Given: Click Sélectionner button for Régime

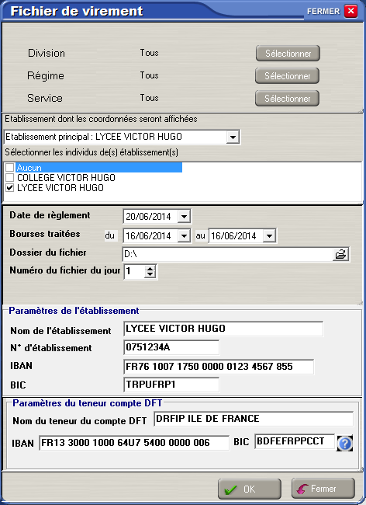Looking at the screenshot, I should coord(287,75).
